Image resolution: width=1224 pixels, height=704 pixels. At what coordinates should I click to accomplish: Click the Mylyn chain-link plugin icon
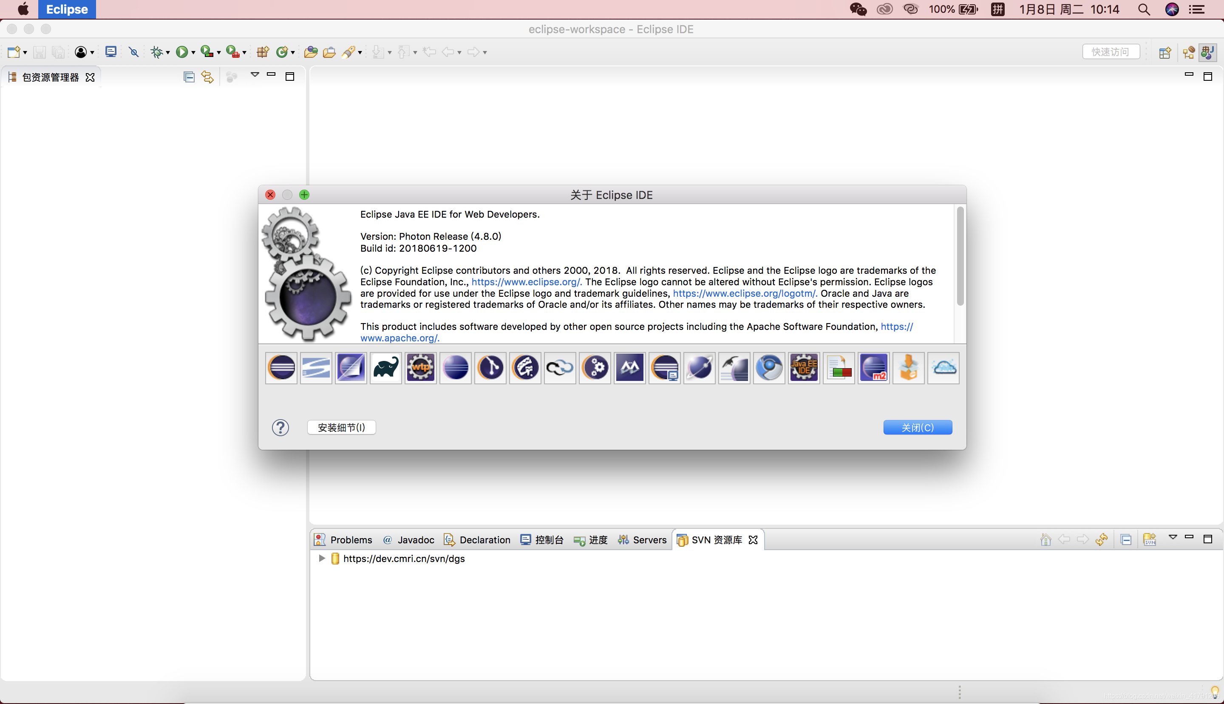(560, 368)
